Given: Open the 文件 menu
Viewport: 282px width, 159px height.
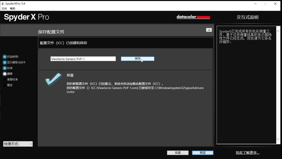Looking at the screenshot, I should click(x=4, y=8).
